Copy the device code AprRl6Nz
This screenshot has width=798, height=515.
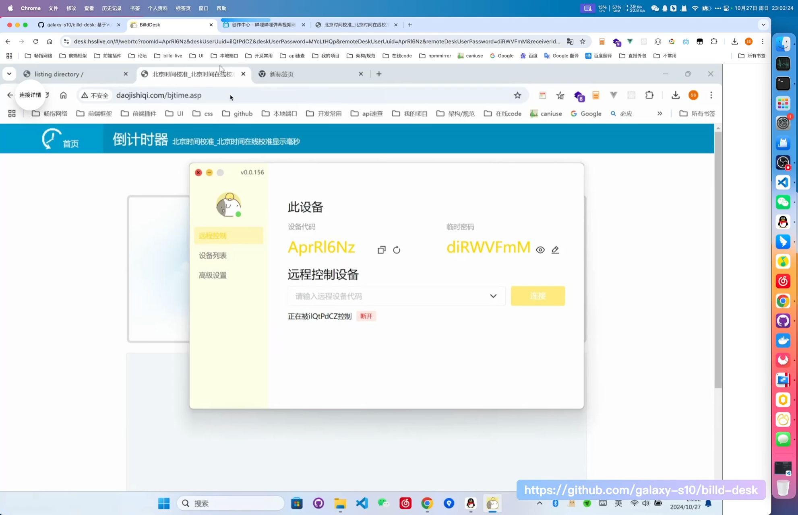(381, 250)
